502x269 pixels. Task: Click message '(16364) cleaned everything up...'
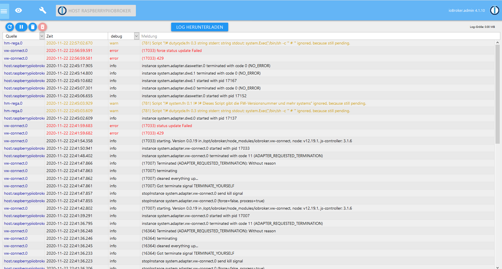point(170,246)
